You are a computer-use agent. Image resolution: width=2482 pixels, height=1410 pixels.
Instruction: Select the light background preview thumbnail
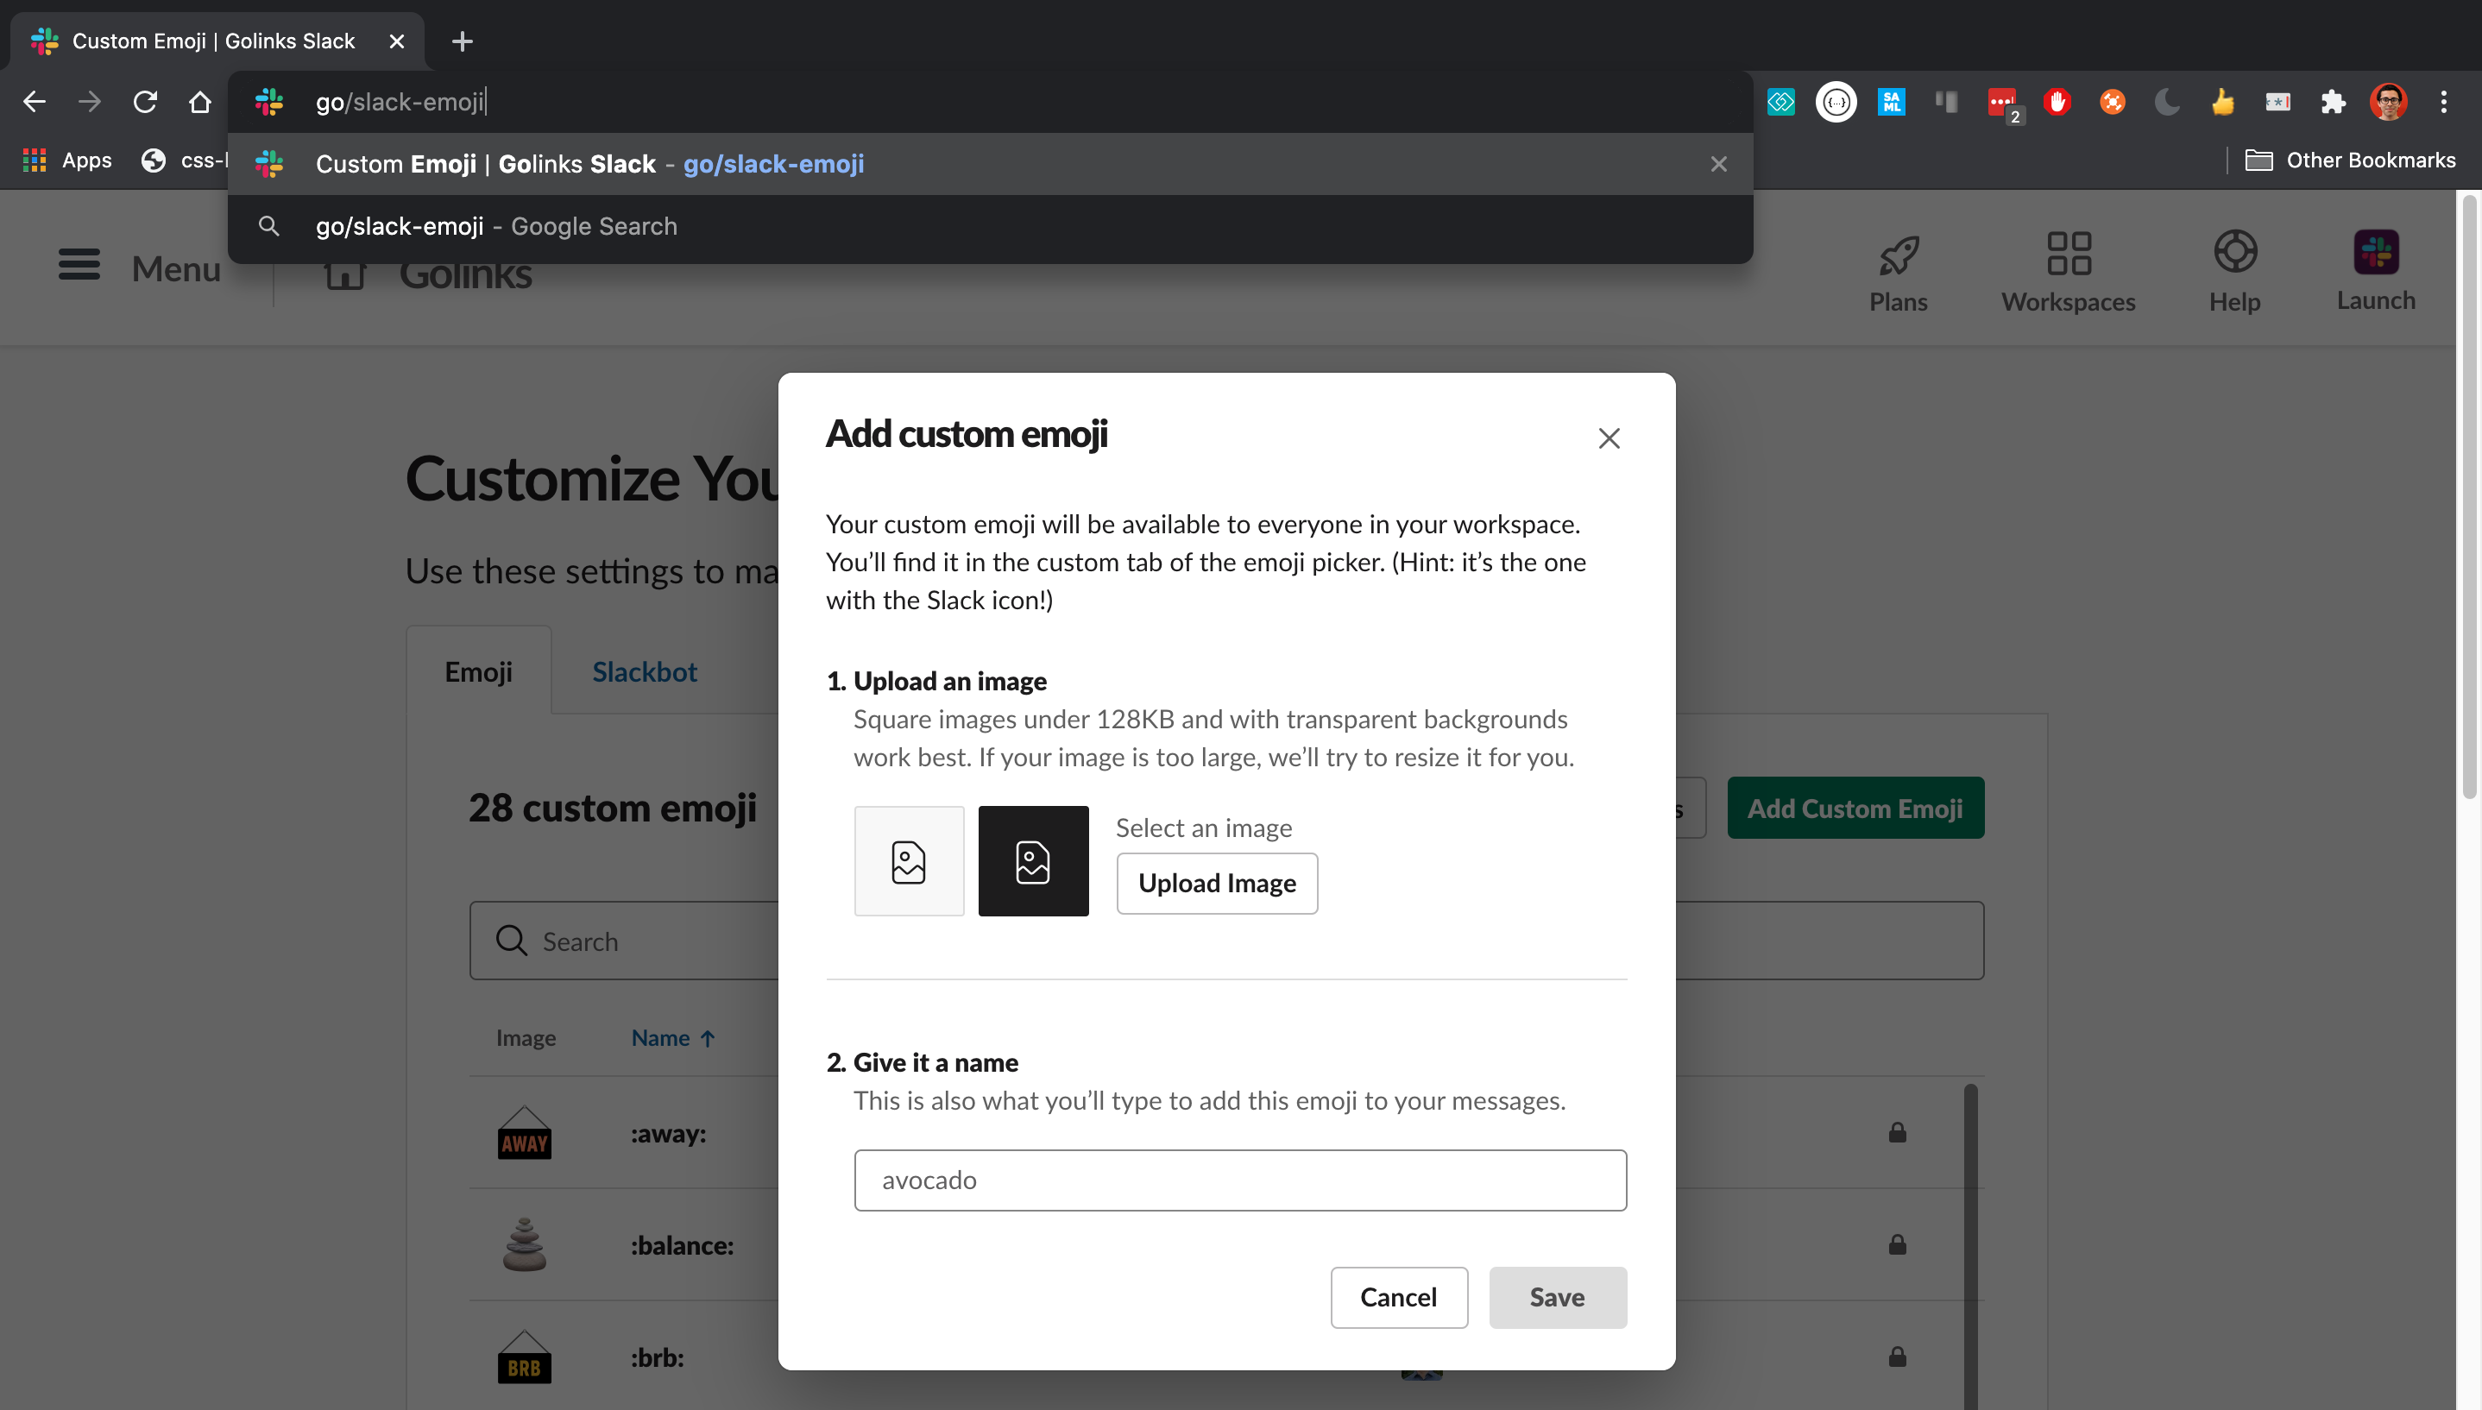(x=909, y=861)
